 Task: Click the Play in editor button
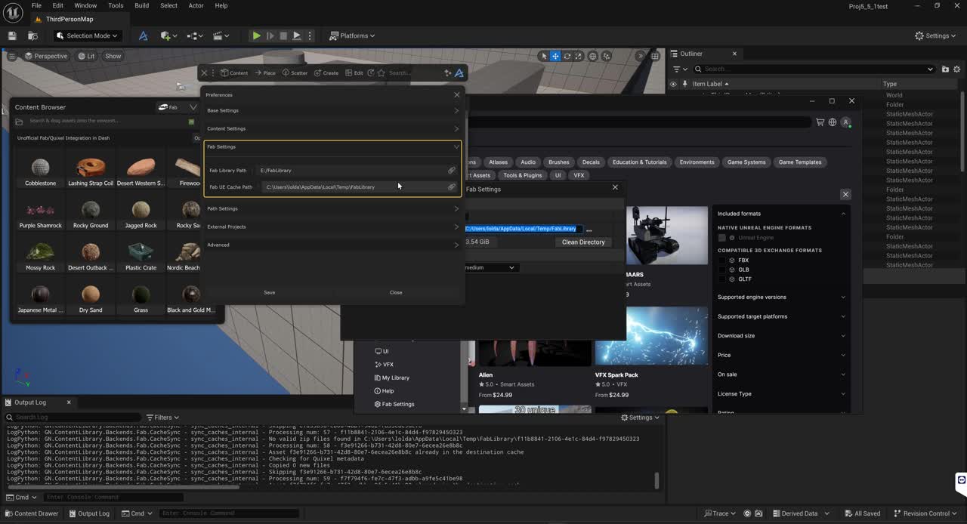[x=256, y=35]
